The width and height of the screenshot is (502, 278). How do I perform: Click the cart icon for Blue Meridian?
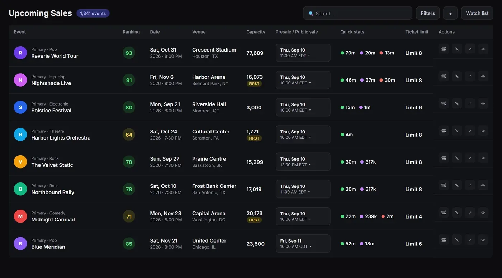pos(444,240)
